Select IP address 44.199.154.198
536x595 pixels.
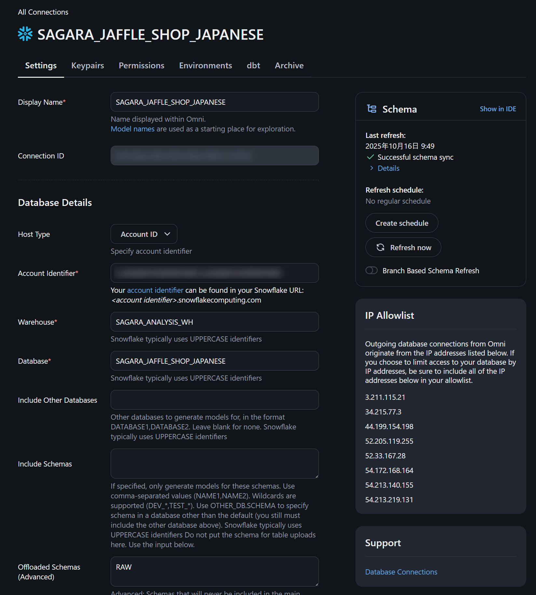[389, 426]
